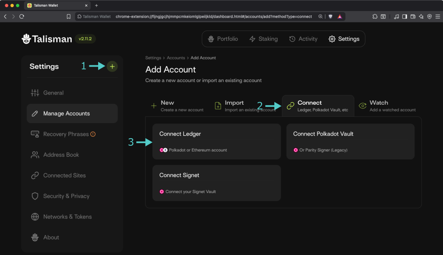Click the browser back arrow
Screen dimensions: 443x255
[x=5, y=17]
